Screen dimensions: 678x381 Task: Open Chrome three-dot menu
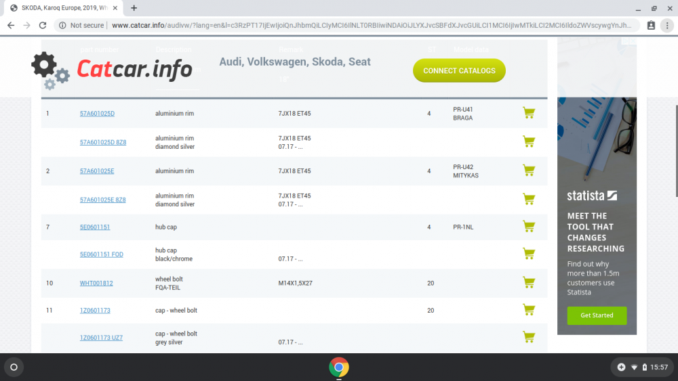(x=667, y=26)
